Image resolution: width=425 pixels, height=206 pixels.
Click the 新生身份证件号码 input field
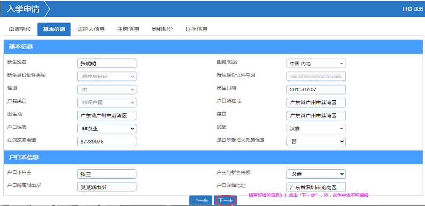click(316, 77)
